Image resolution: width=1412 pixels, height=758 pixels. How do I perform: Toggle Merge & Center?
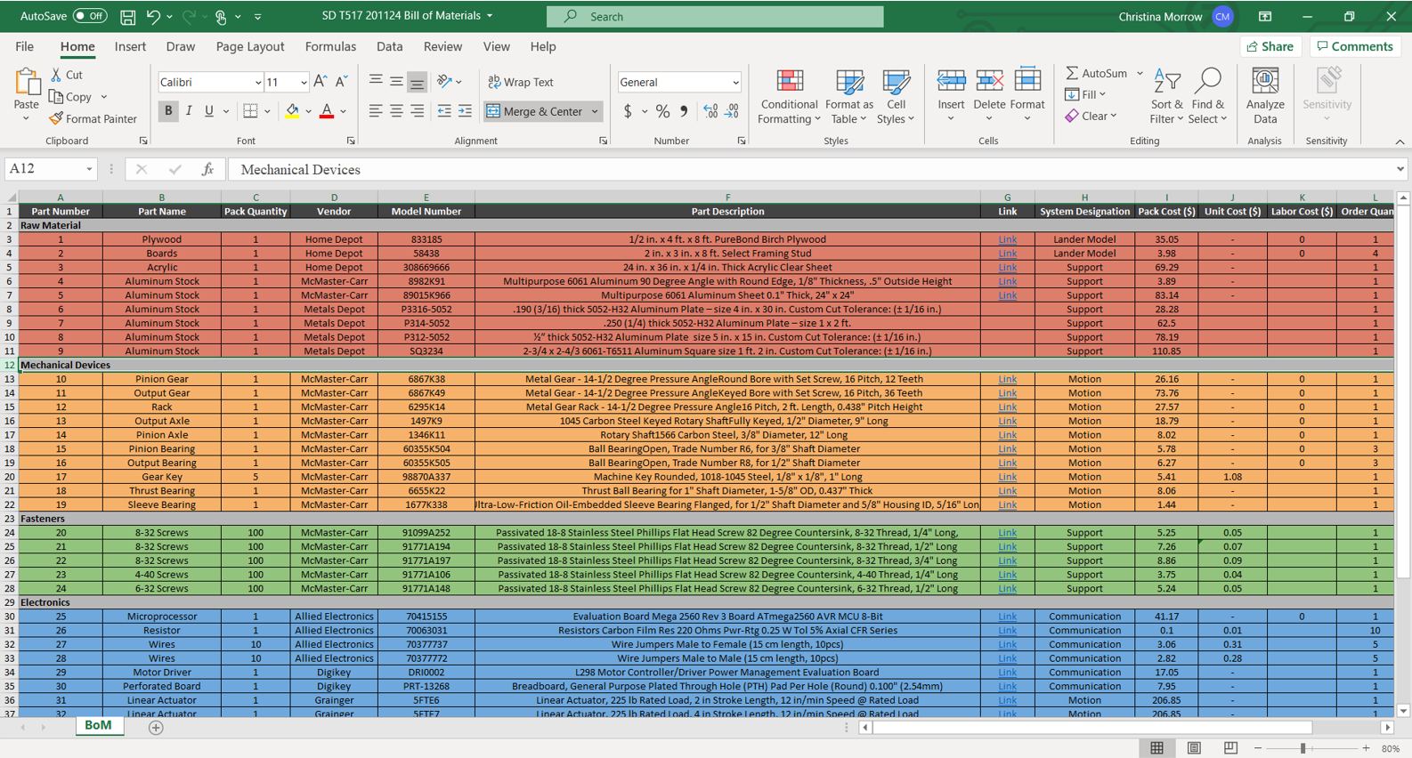point(534,111)
